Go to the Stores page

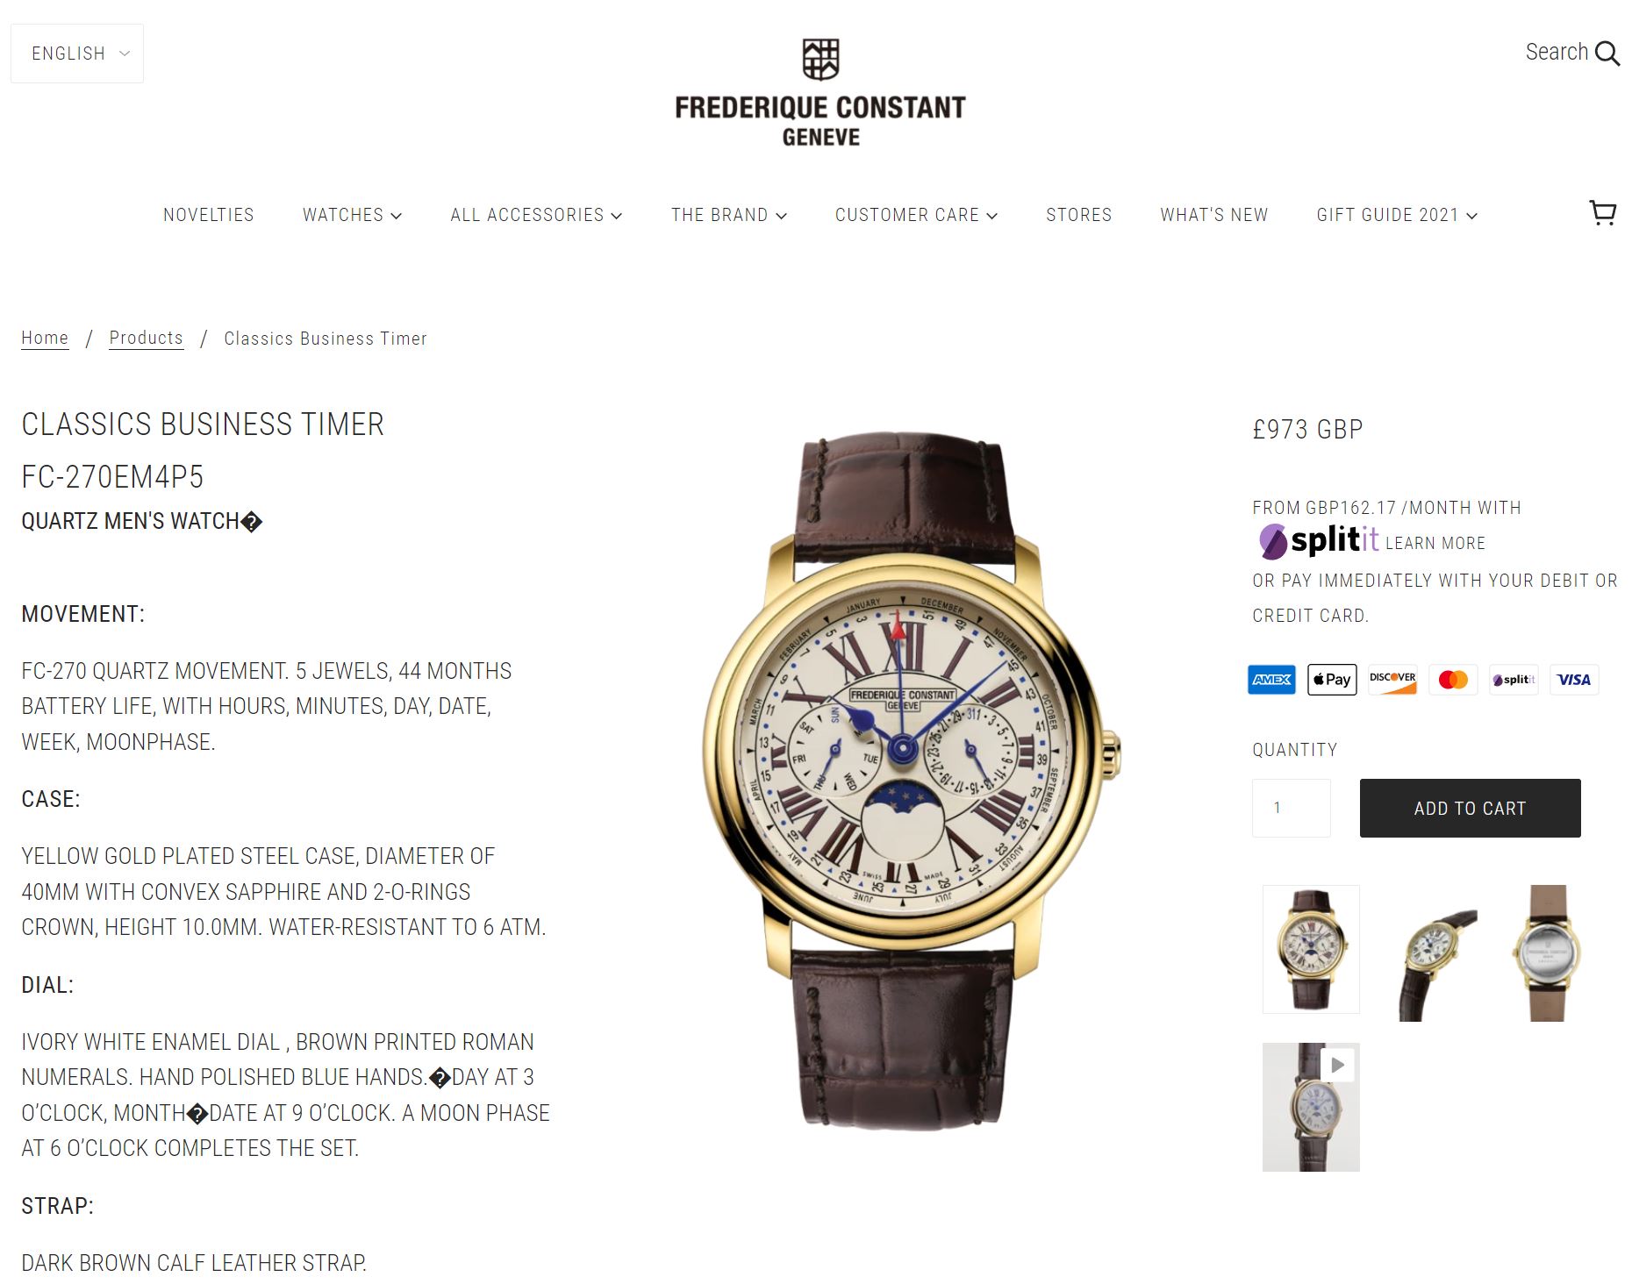[1078, 215]
